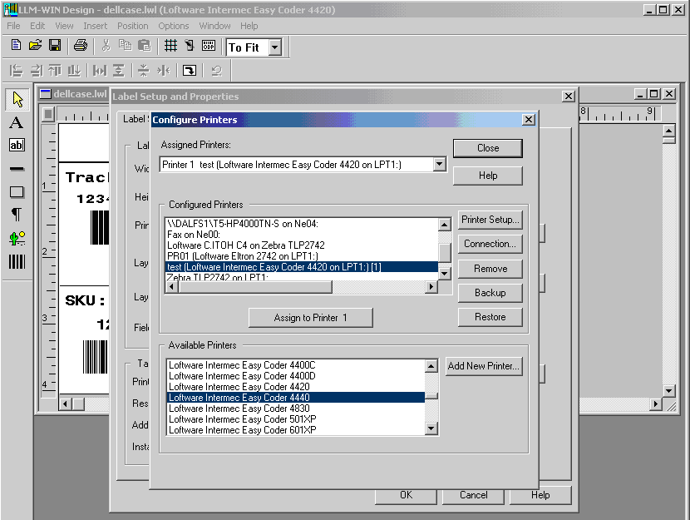Image resolution: width=690 pixels, height=520 pixels.
Task: Toggle the grid icon in toolbar
Action: [x=170, y=46]
